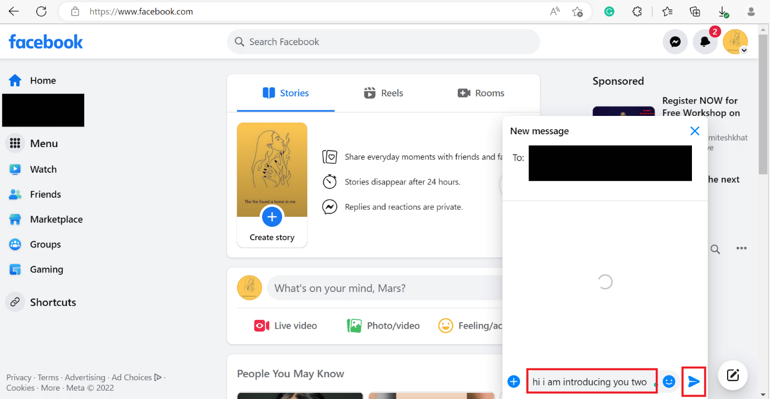Image resolution: width=770 pixels, height=399 pixels.
Task: Click 'Stories disappear after 24 hours.' text
Action: pyautogui.click(x=403, y=182)
